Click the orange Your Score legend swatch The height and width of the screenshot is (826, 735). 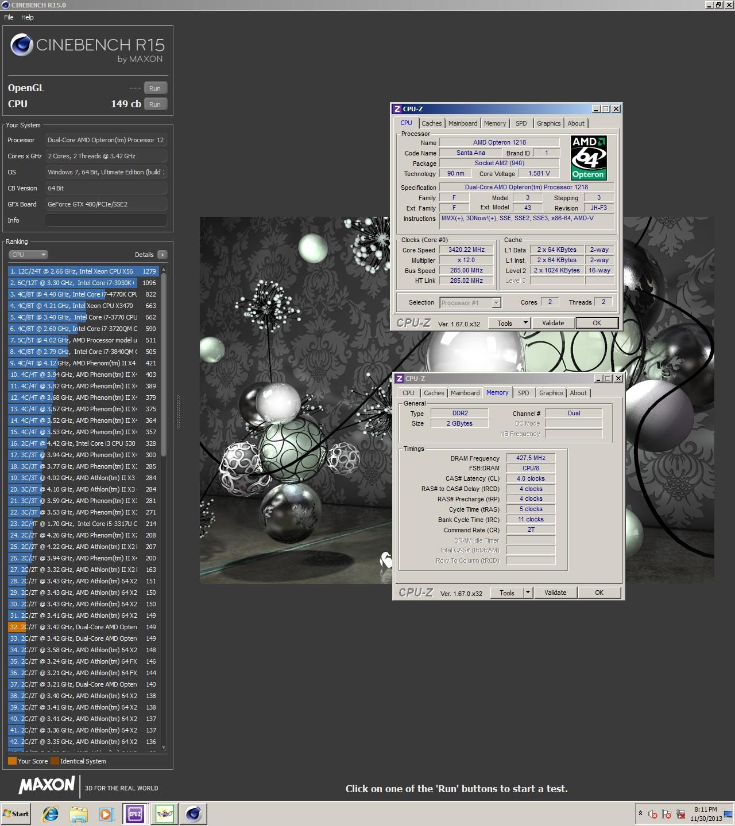[12, 761]
